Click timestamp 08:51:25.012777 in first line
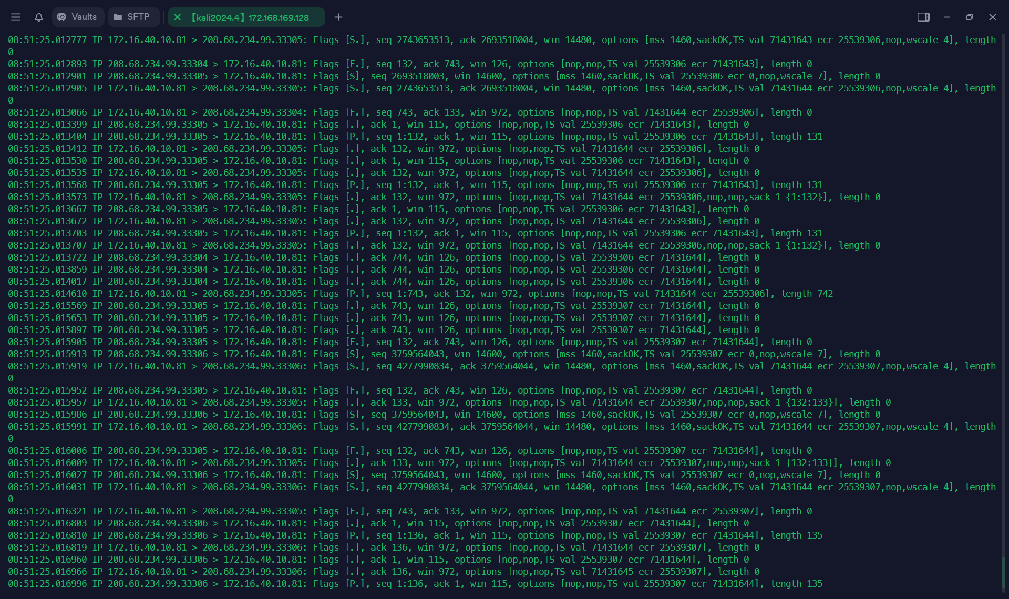The height and width of the screenshot is (599, 1009). pyautogui.click(x=47, y=40)
